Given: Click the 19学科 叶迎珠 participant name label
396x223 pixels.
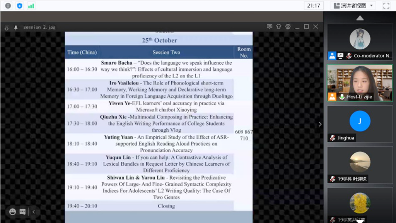Looking at the screenshot, I should (x=352, y=179).
